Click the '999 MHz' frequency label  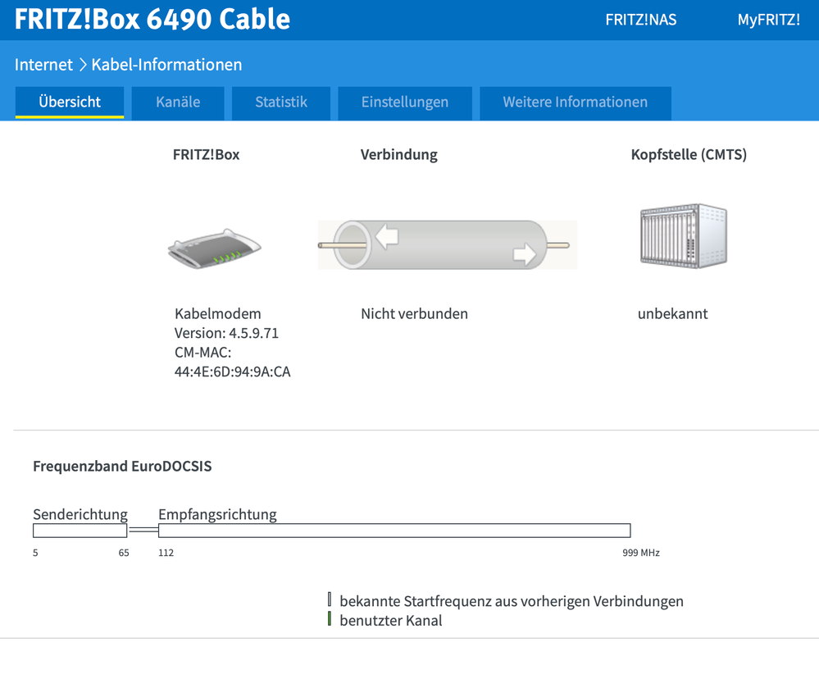[x=641, y=553]
